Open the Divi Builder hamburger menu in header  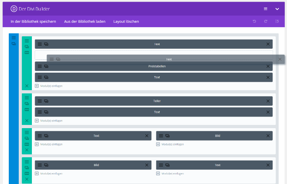(x=265, y=8)
